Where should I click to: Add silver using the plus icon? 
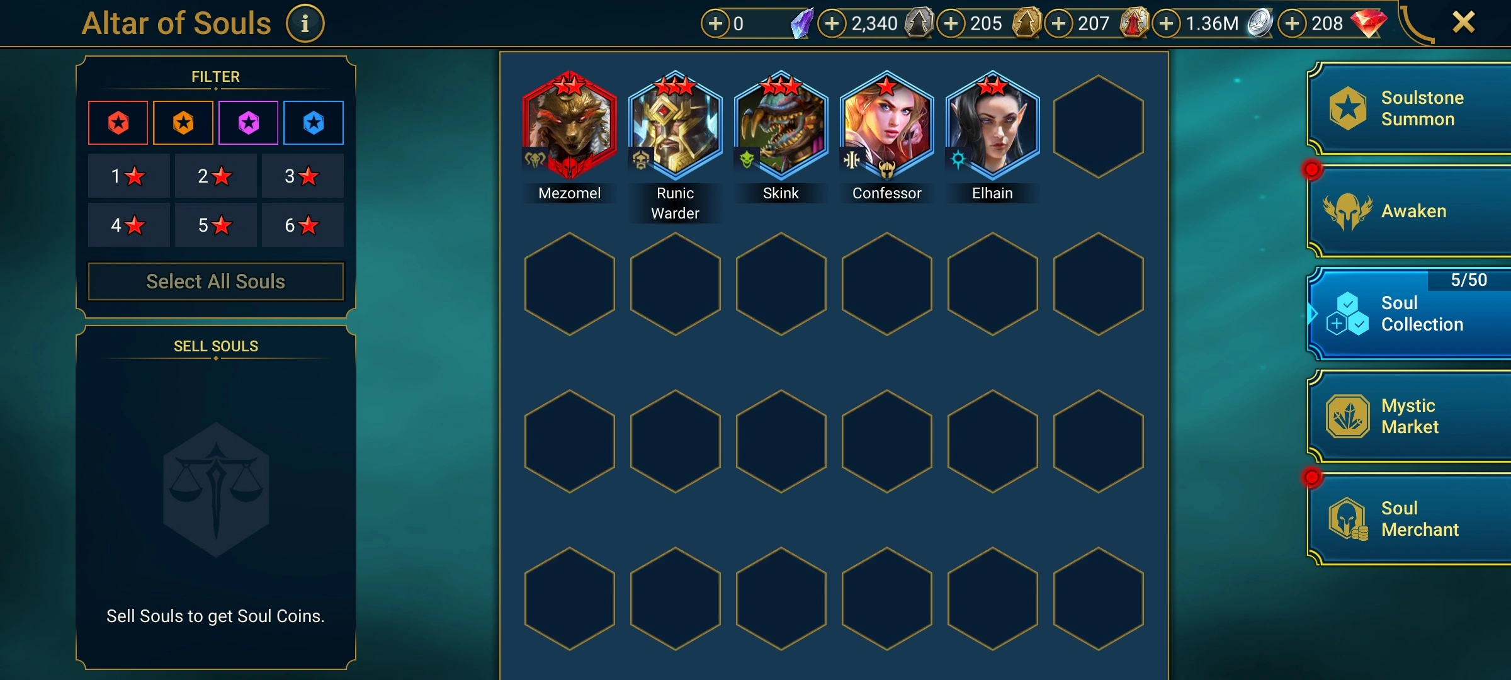pyautogui.click(x=1166, y=24)
